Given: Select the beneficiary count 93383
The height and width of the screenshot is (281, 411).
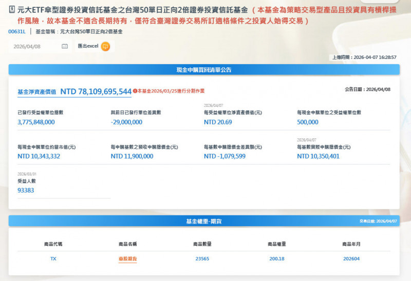Looking at the screenshot, I should click(26, 190).
